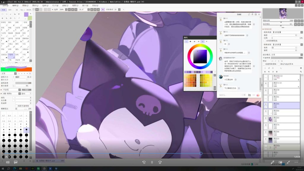Open the 混合模式 blend mode dropdown
The width and height of the screenshot is (304, 171).
[302, 55]
